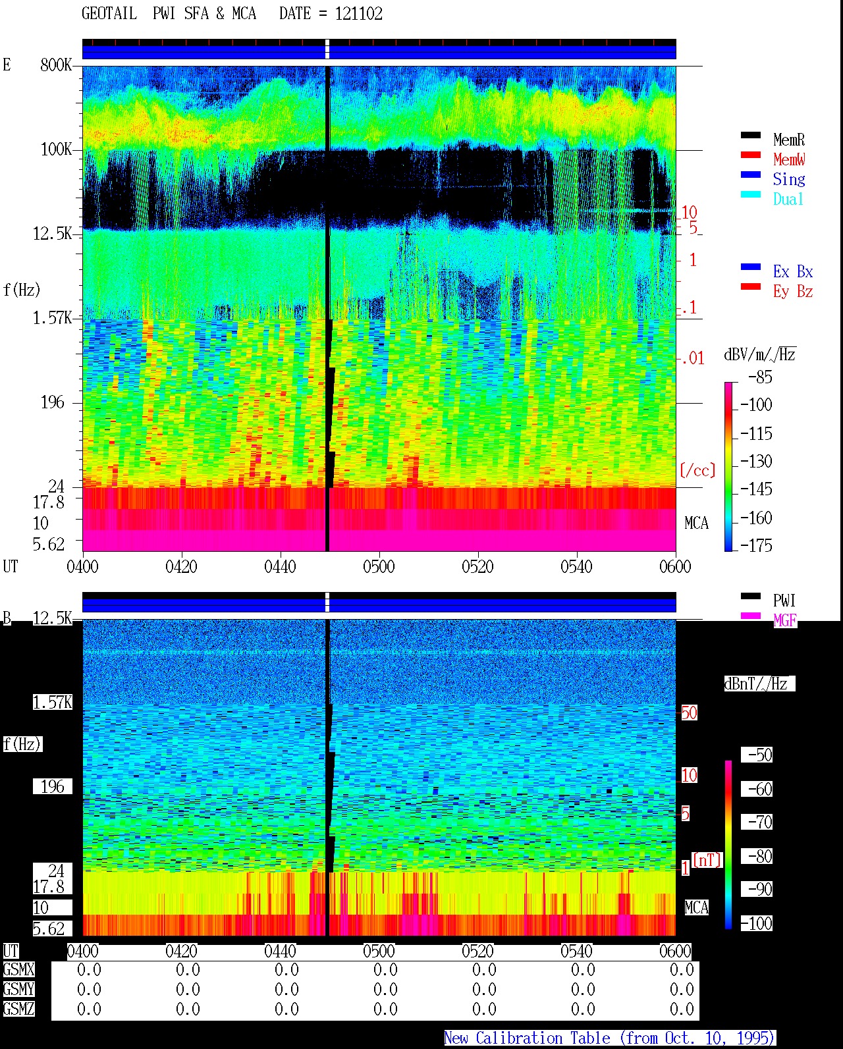Click -130 on the electric color scale

(756, 461)
